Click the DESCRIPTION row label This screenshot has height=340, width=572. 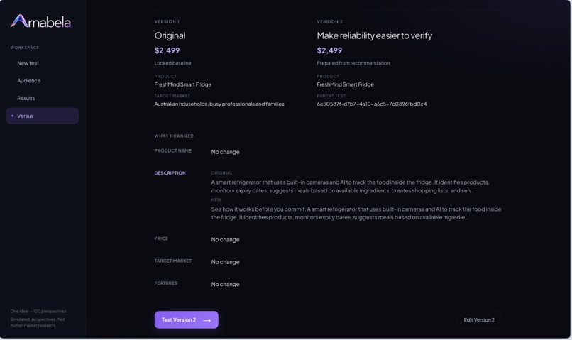170,173
